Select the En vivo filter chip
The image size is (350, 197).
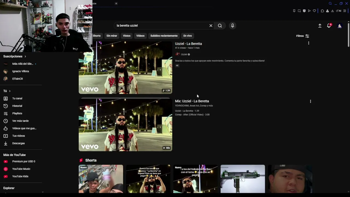click(188, 36)
